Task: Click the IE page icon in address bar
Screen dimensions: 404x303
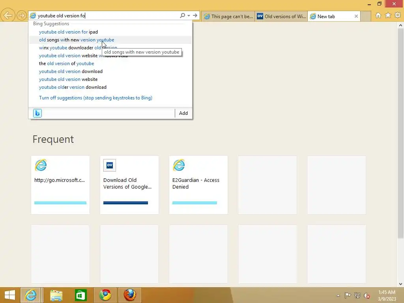Action: click(x=33, y=15)
